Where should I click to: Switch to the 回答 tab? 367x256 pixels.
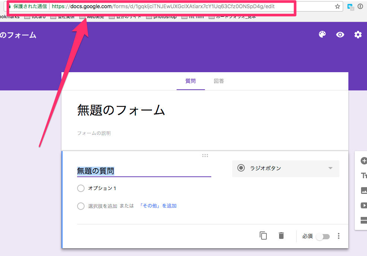pos(219,81)
